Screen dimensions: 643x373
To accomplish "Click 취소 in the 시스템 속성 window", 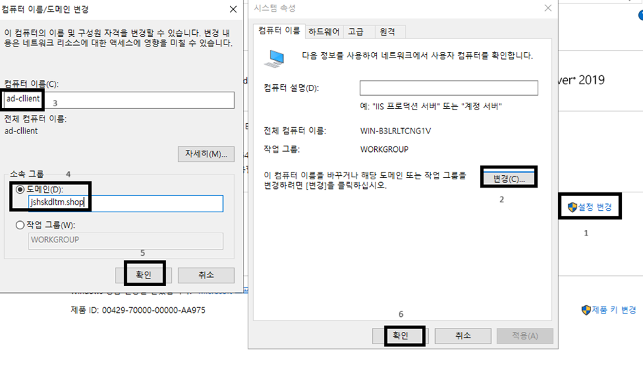I will click(462, 335).
